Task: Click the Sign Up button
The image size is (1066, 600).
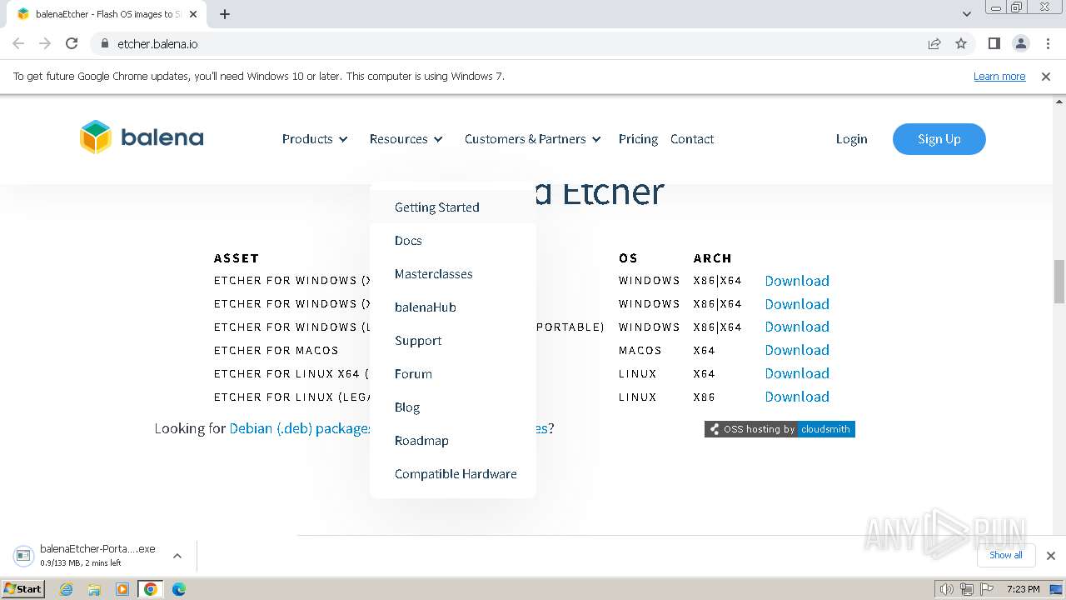Action: (939, 139)
